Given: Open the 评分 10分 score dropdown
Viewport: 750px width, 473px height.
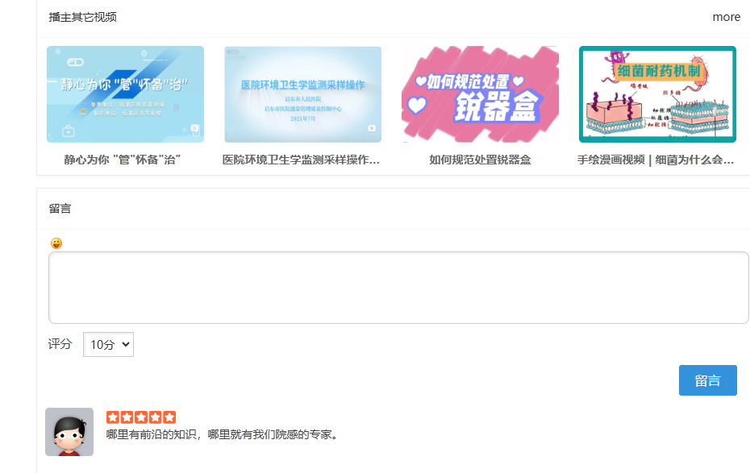Looking at the screenshot, I should (x=109, y=345).
